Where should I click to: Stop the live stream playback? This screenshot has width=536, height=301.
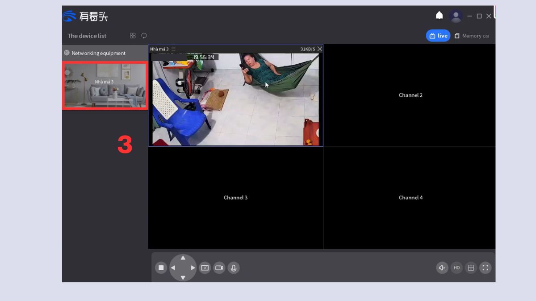pos(161,268)
